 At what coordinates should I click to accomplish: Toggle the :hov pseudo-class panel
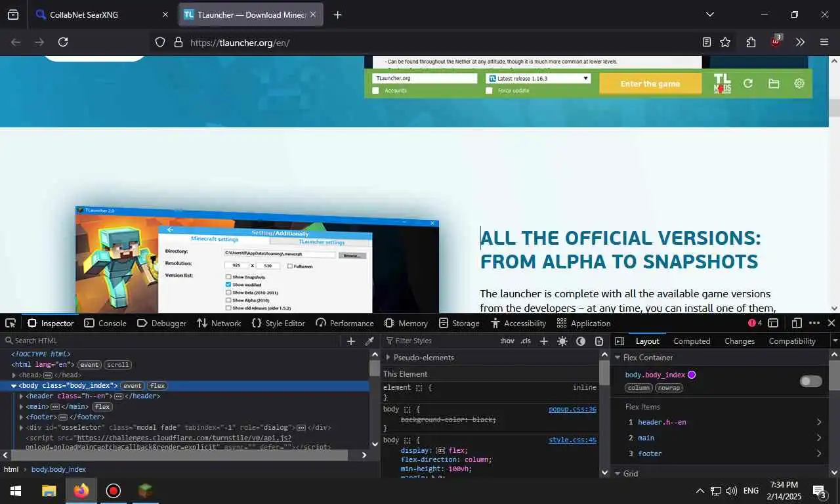click(507, 341)
